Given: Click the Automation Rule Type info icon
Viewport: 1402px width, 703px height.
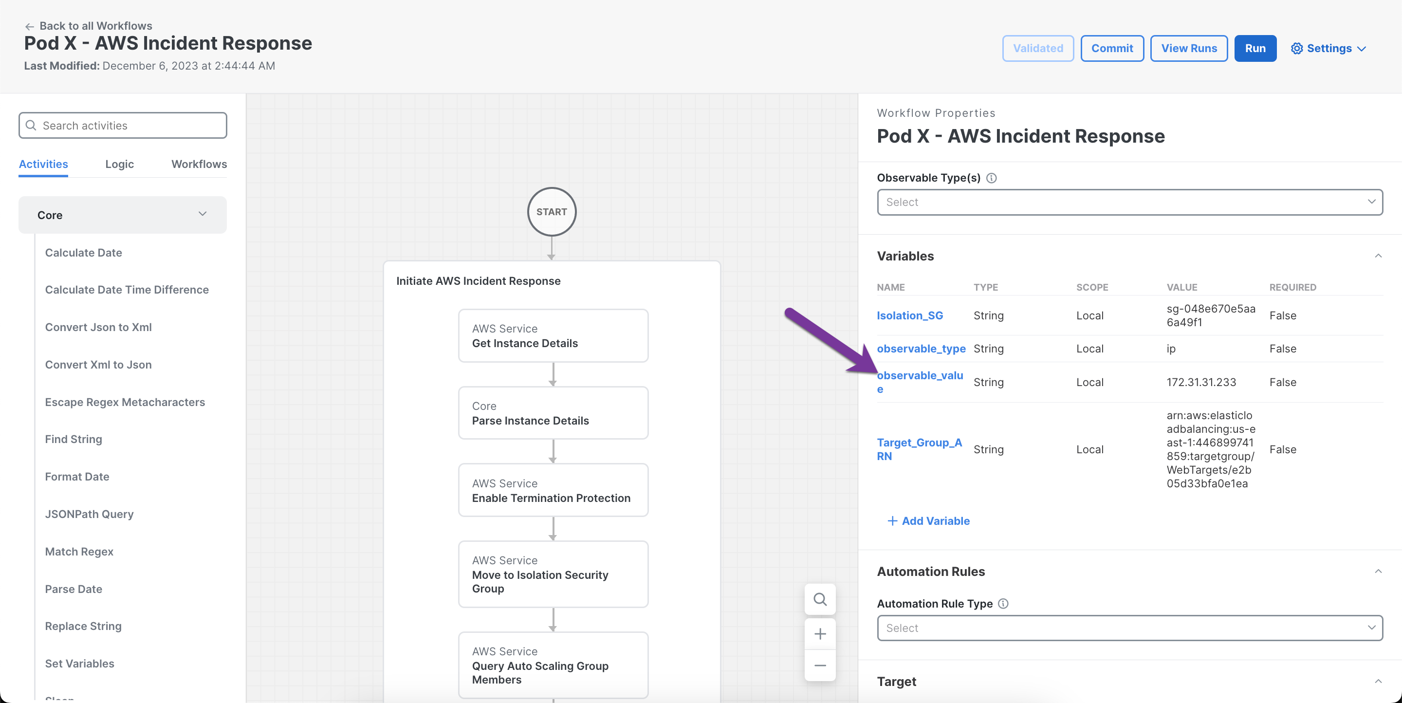Looking at the screenshot, I should (1003, 603).
